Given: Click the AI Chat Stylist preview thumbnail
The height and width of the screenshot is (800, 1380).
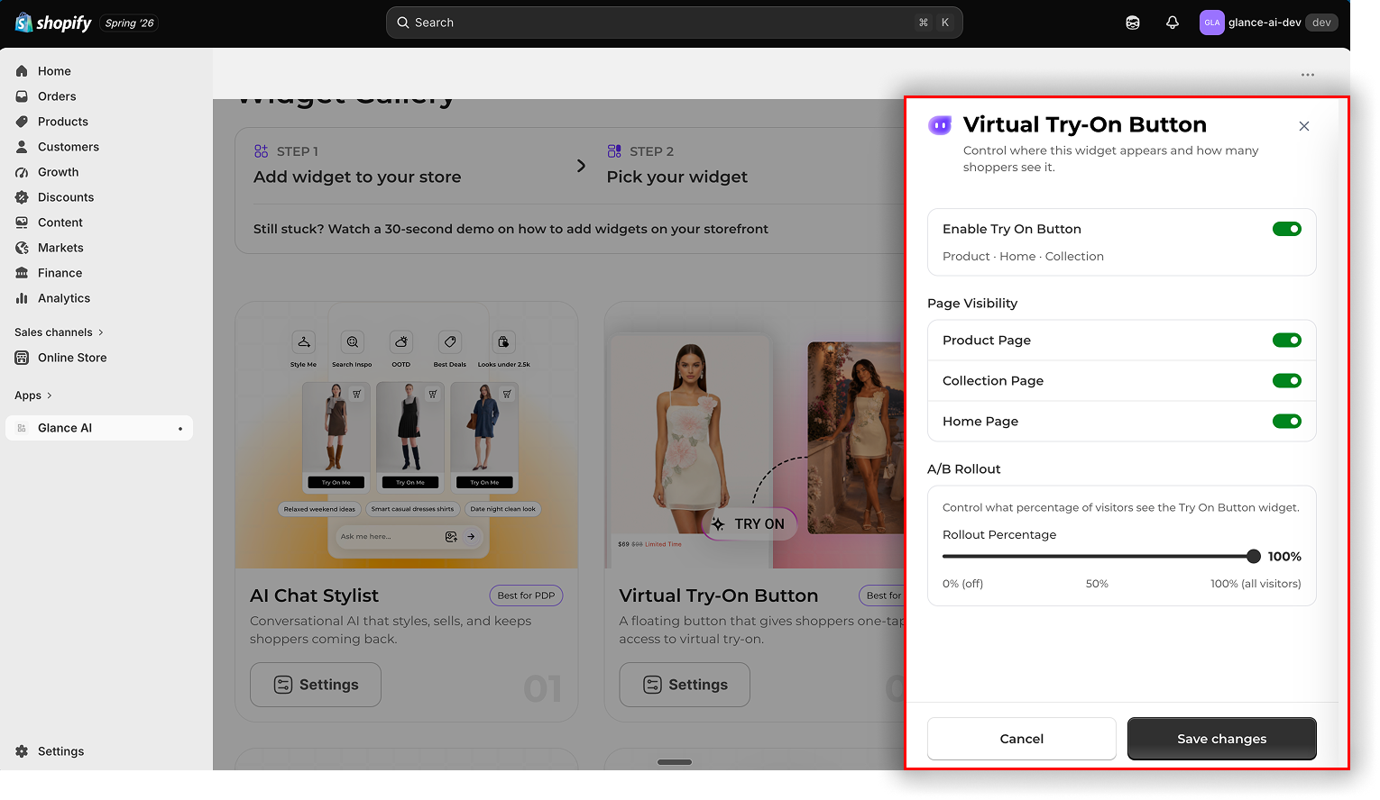Looking at the screenshot, I should [407, 435].
